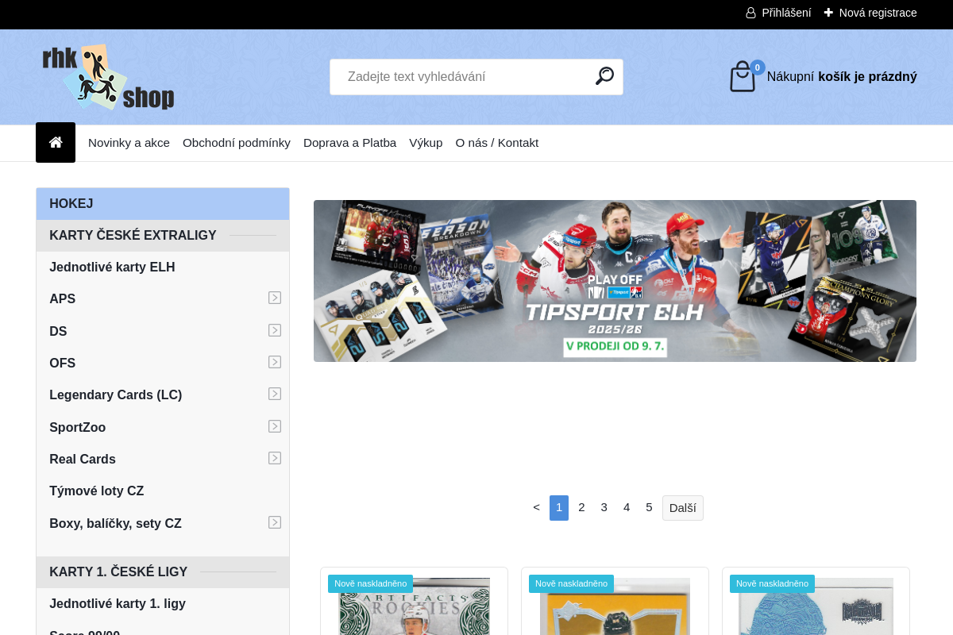
Task: Select current page 1 in pagination
Action: coord(559,508)
